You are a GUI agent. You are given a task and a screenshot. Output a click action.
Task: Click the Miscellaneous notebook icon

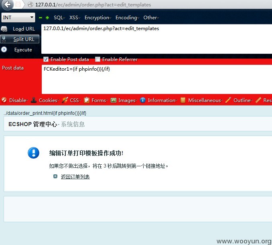point(183,100)
